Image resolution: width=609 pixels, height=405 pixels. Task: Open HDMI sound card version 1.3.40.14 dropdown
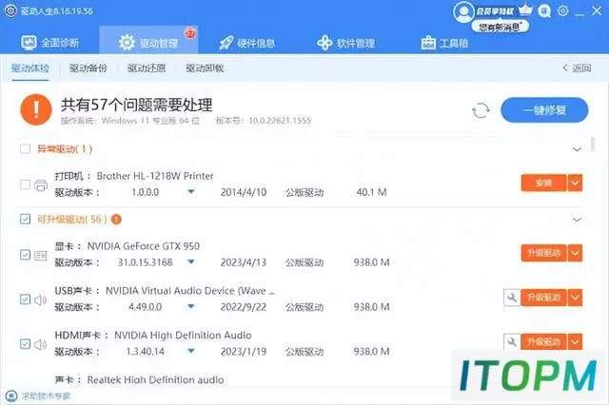(191, 351)
